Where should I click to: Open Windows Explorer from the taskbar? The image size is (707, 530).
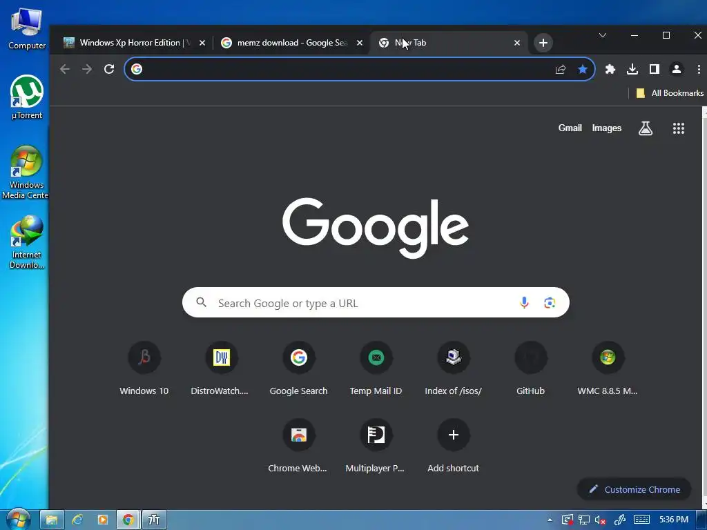point(52,520)
